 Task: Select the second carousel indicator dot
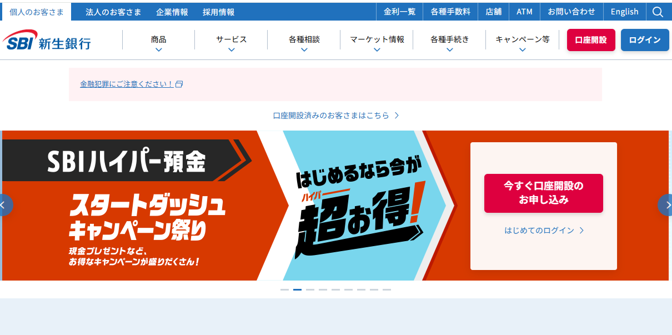297,289
